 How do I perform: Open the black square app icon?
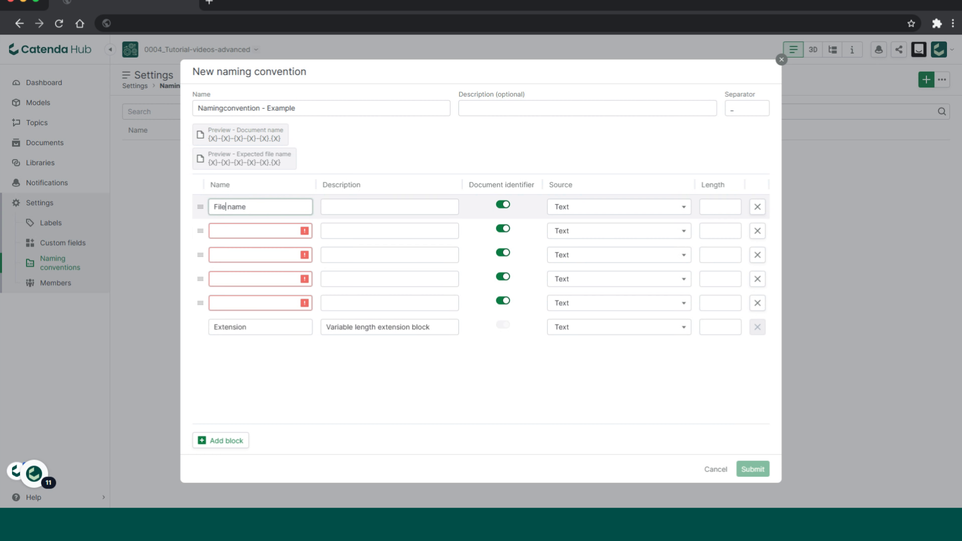click(919, 50)
